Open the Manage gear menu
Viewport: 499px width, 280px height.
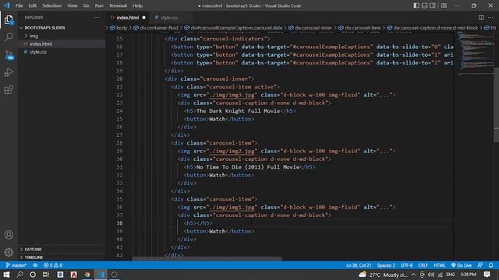pyautogui.click(x=9, y=252)
